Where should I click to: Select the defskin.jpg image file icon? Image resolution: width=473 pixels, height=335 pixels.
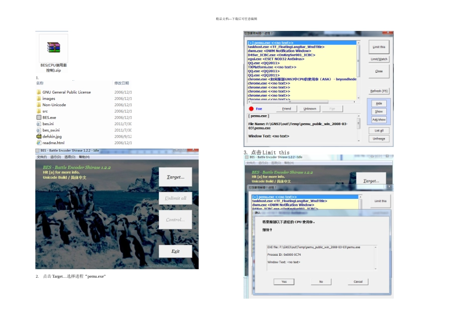tap(39, 137)
